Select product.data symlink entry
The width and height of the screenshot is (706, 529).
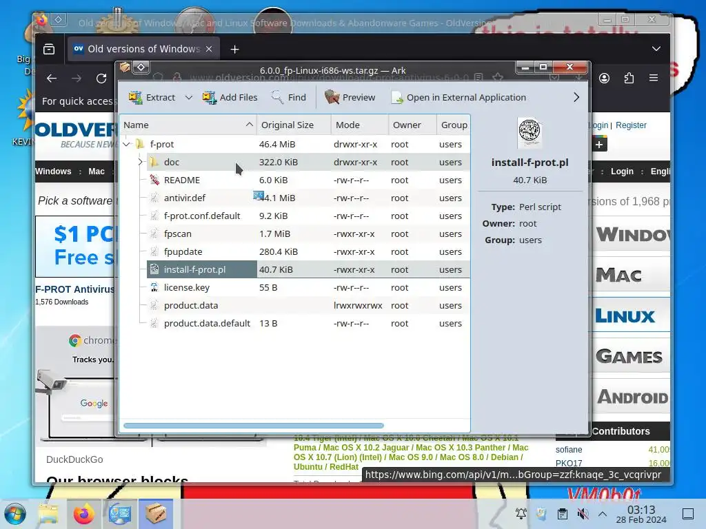click(191, 305)
